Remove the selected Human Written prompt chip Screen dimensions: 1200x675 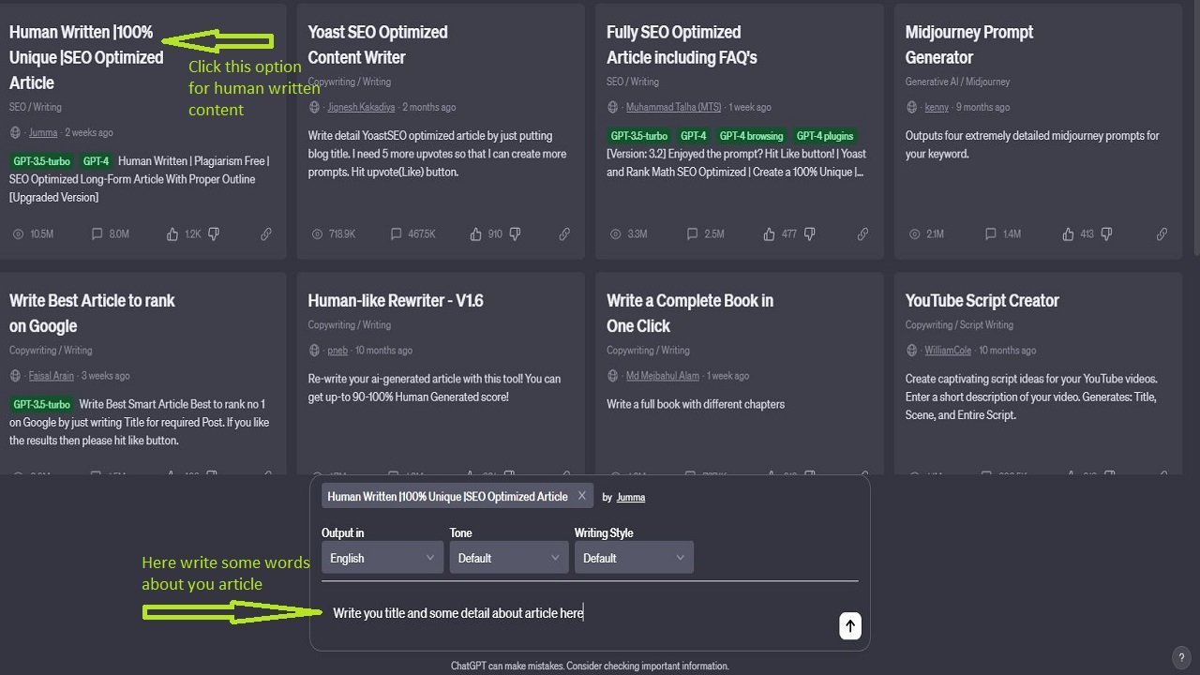point(581,496)
